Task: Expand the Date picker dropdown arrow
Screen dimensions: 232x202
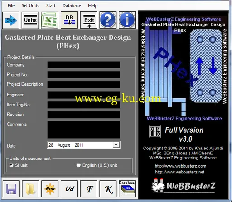Action: pos(116,145)
